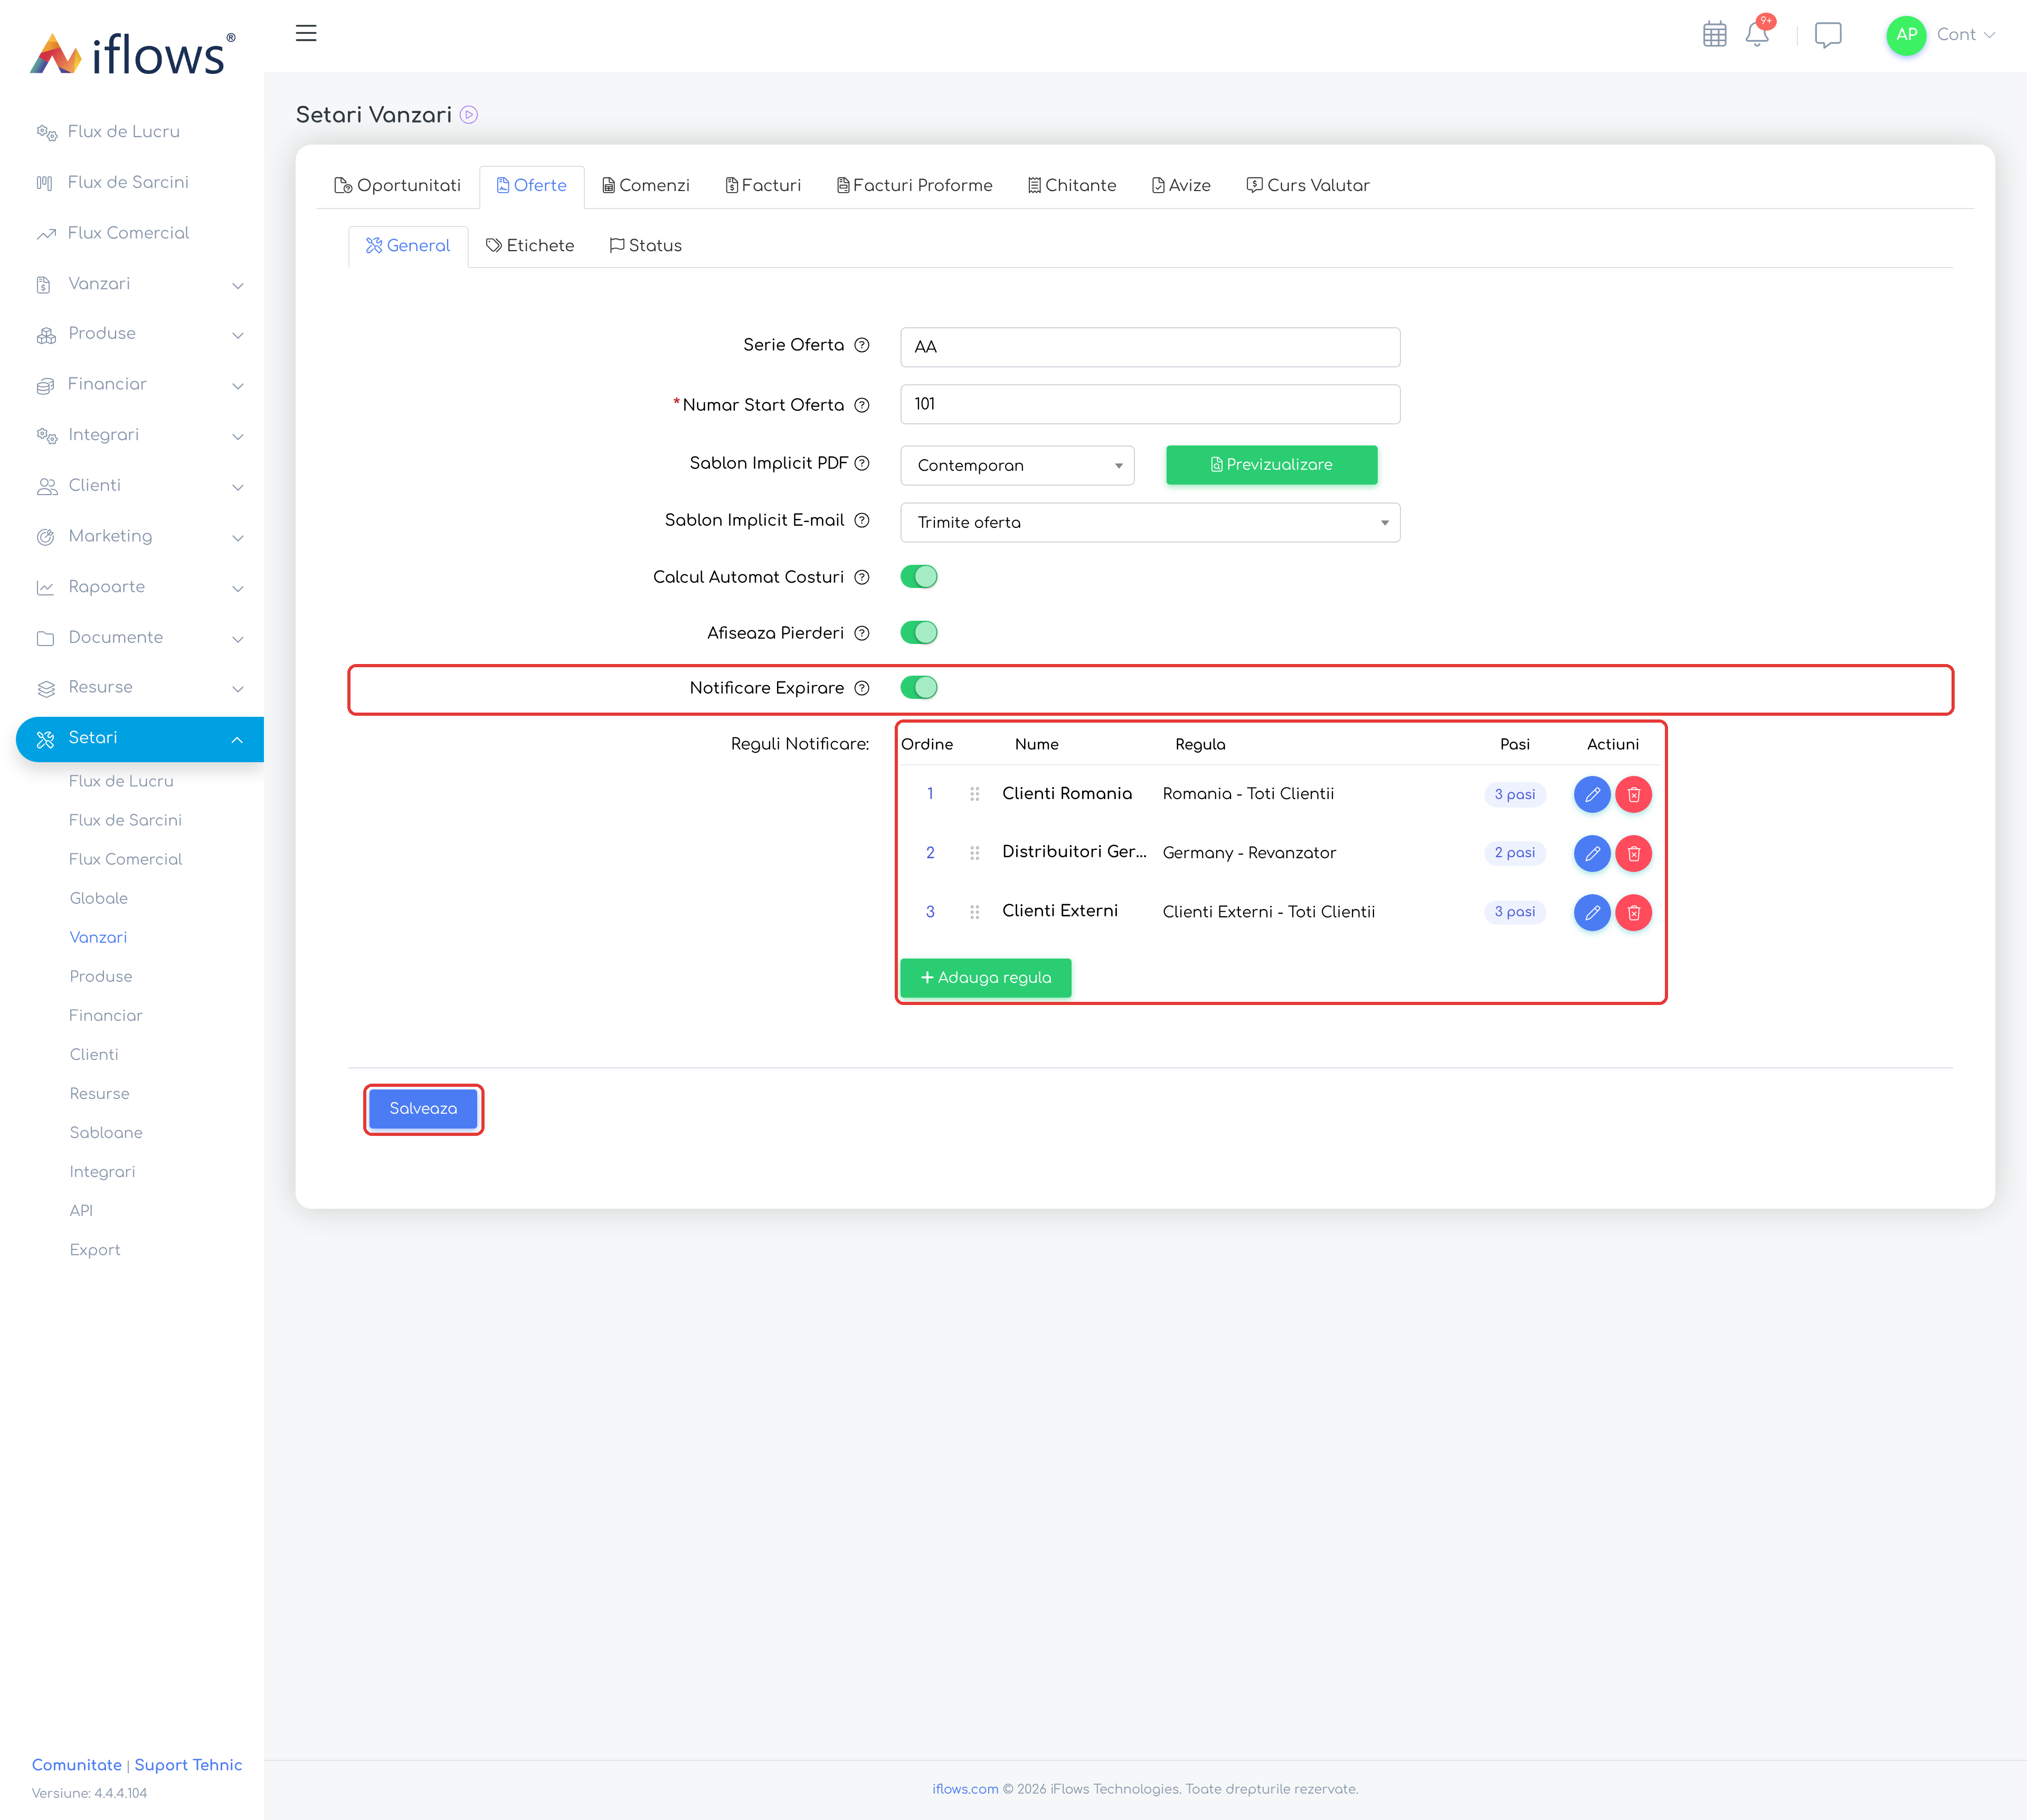The height and width of the screenshot is (1820, 2027).
Task: Switch to the Oportunitati tab
Action: coord(398,186)
